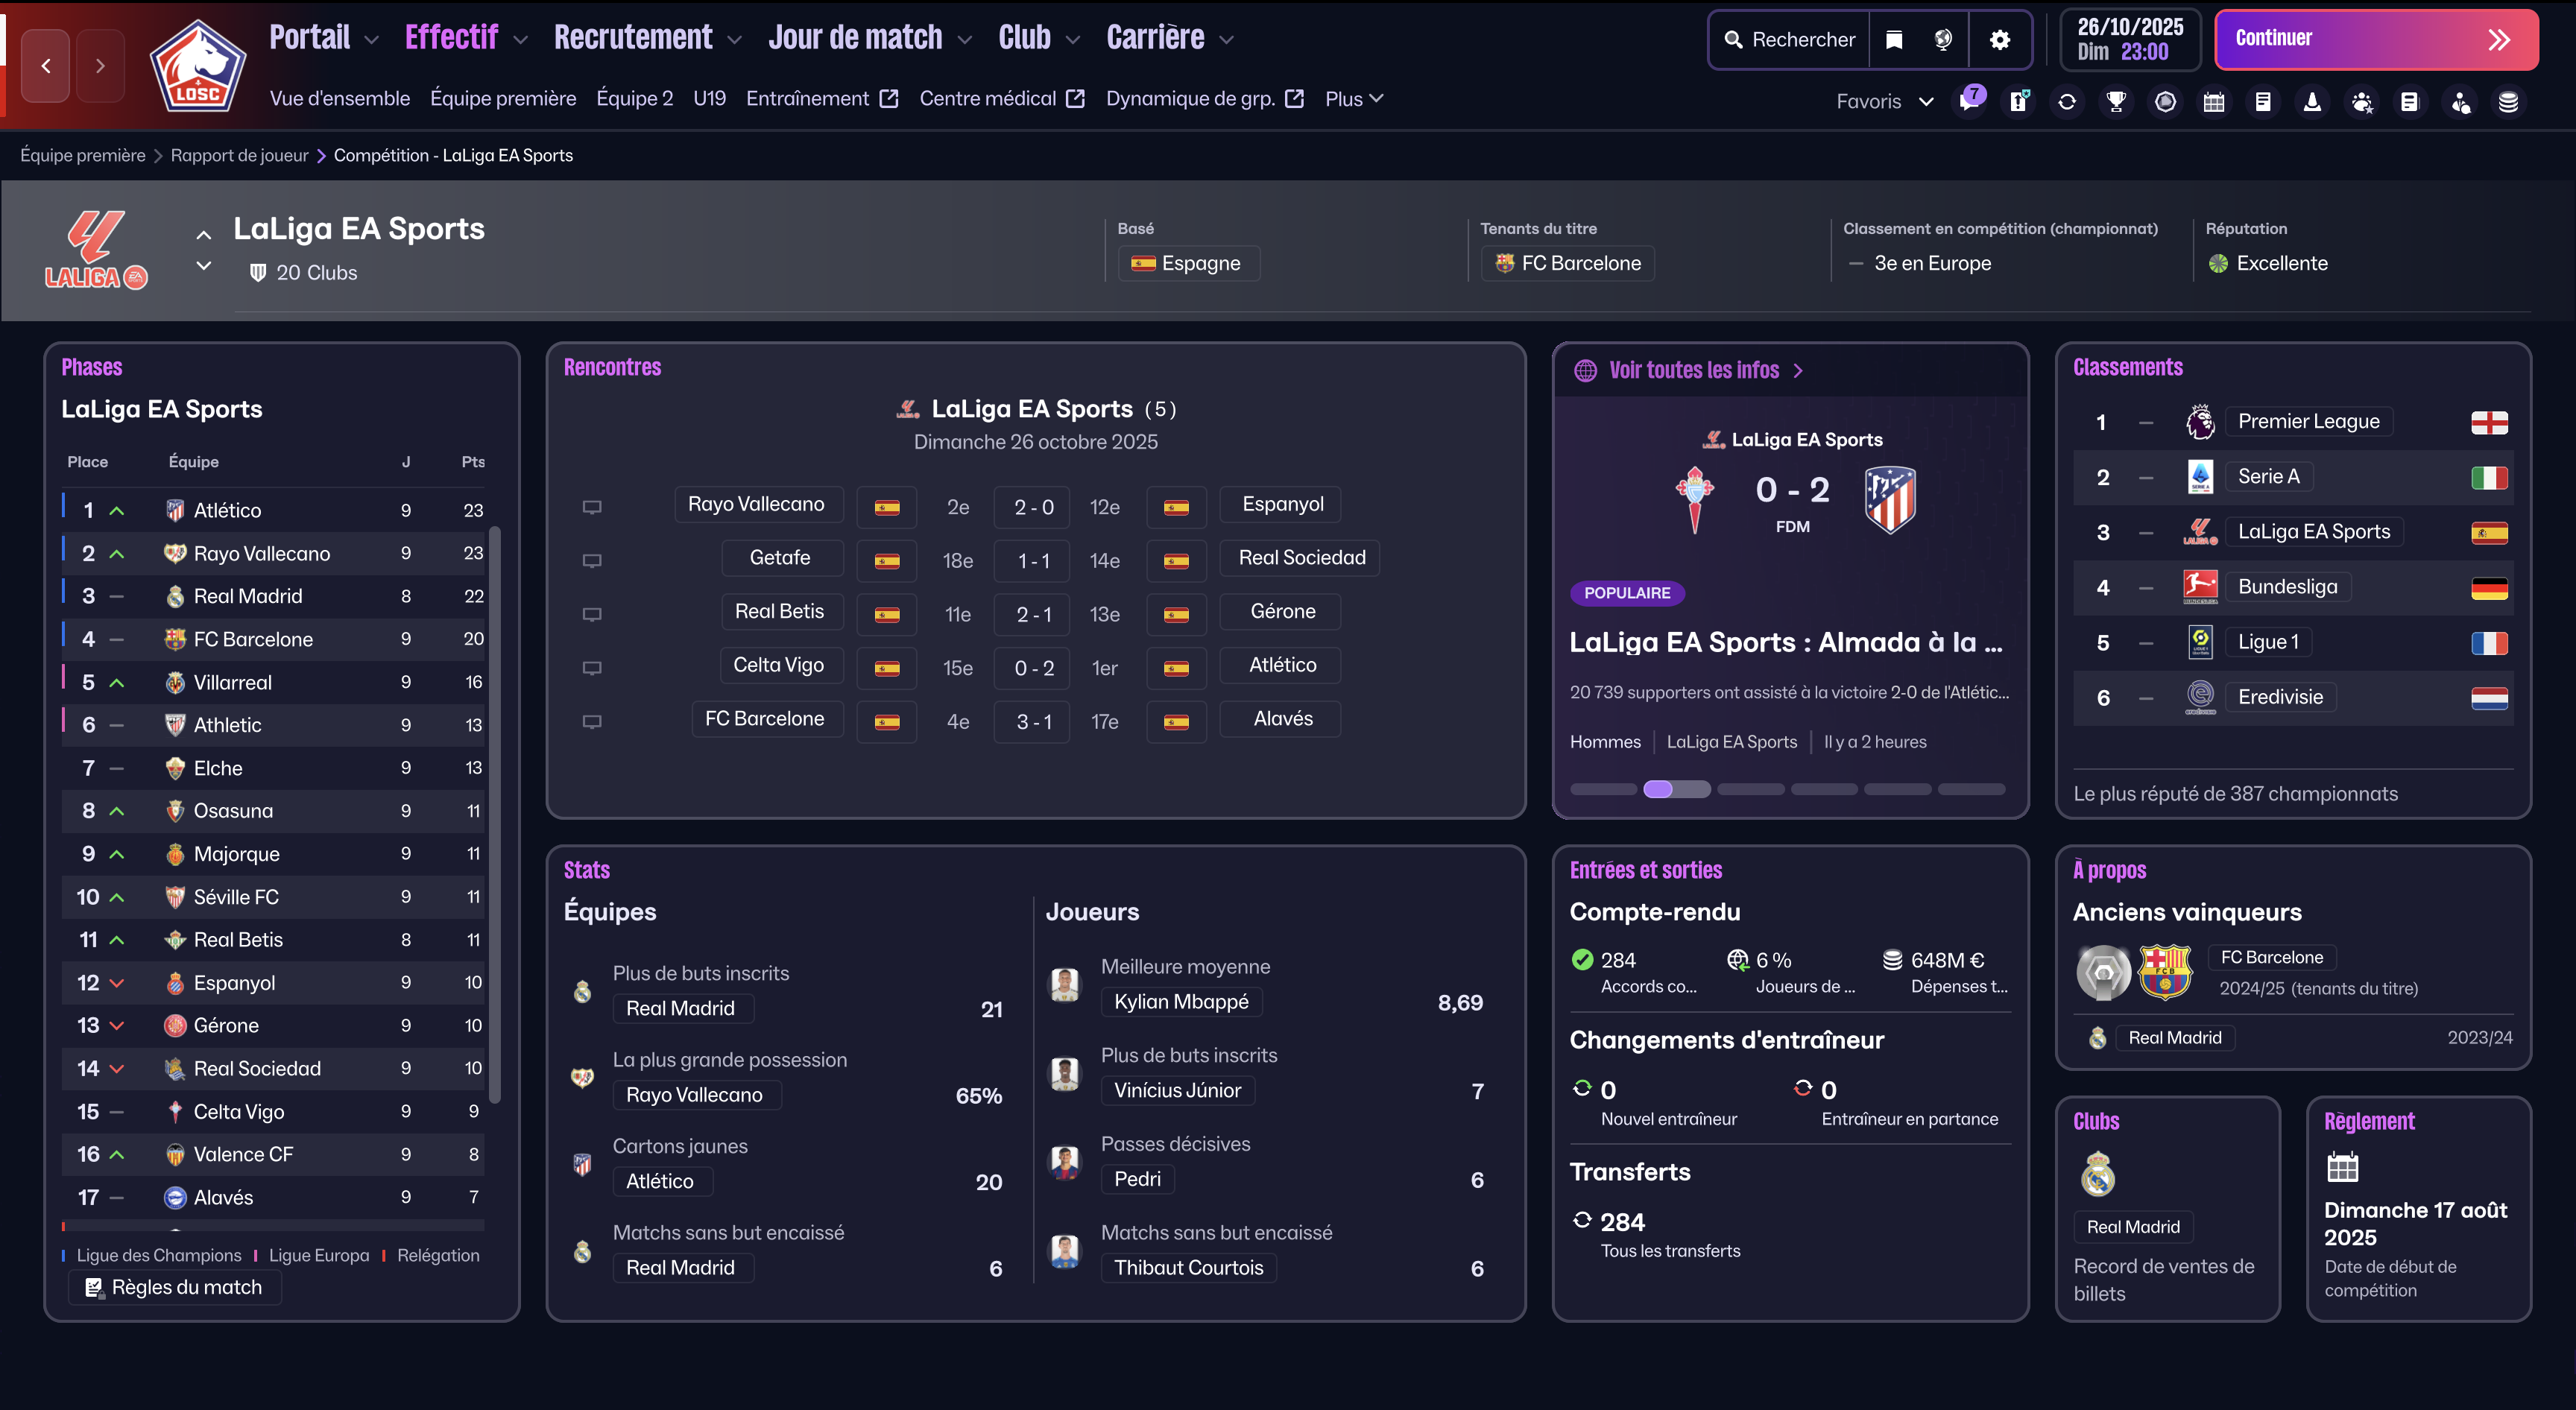The image size is (2576, 1410).
Task: Click the sync/refresh icon in the toolbar
Action: click(2067, 101)
